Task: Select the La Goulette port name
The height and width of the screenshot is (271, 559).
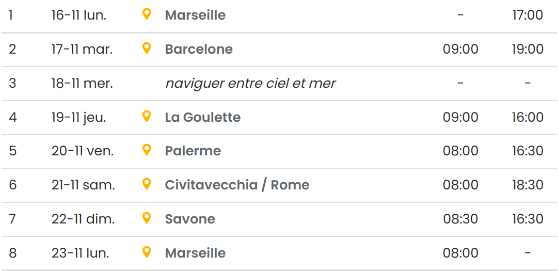Action: pyautogui.click(x=203, y=117)
